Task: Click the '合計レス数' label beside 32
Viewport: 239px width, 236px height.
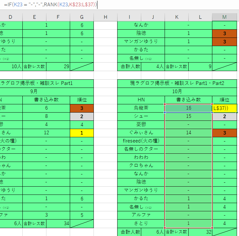Action: coord(176,232)
